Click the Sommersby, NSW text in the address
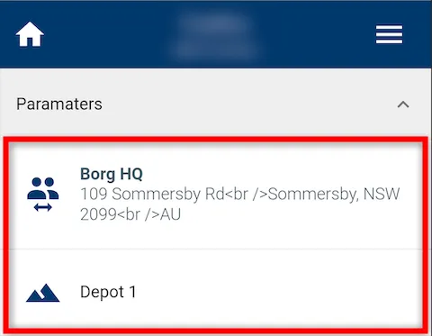 pyautogui.click(x=334, y=194)
